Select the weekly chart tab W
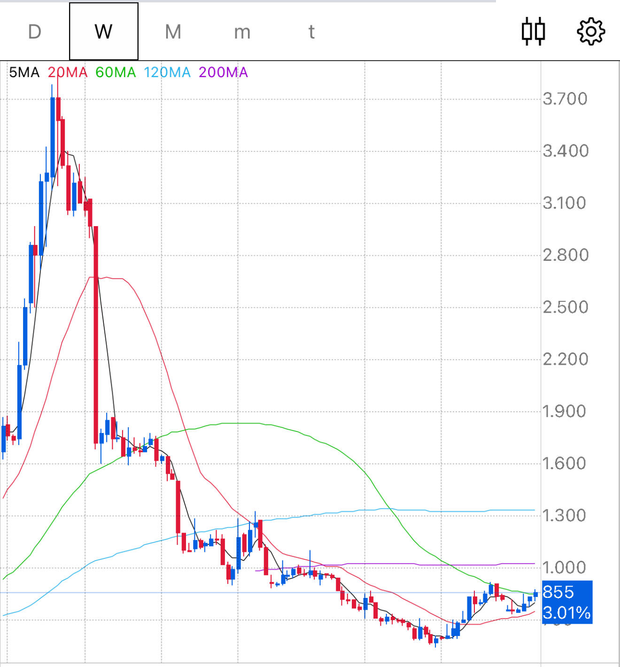 (x=104, y=31)
